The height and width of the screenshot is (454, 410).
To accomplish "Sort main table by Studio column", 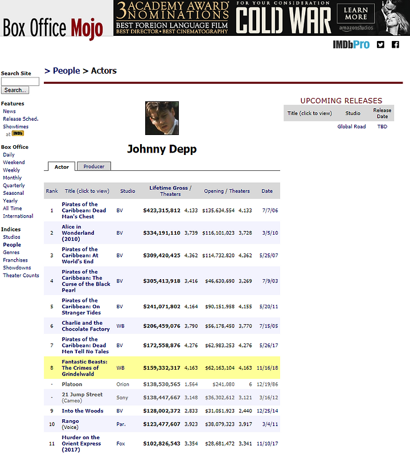I will 128,191.
